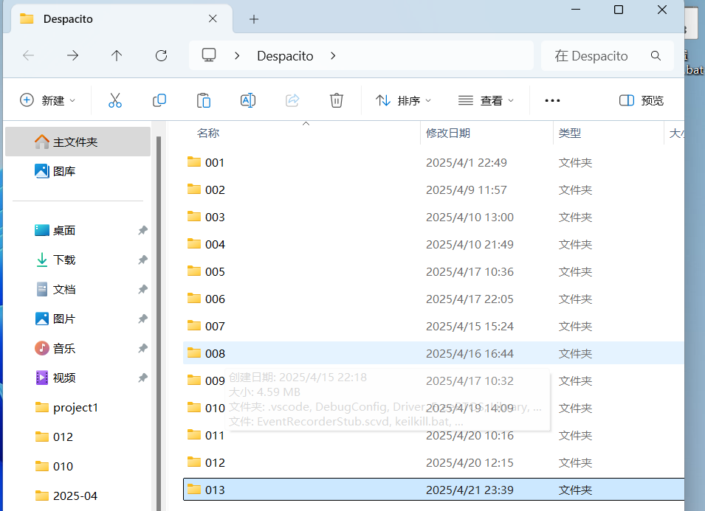Screen dimensions: 705x511
Task: Add a new tab with plus button
Action: 254,19
